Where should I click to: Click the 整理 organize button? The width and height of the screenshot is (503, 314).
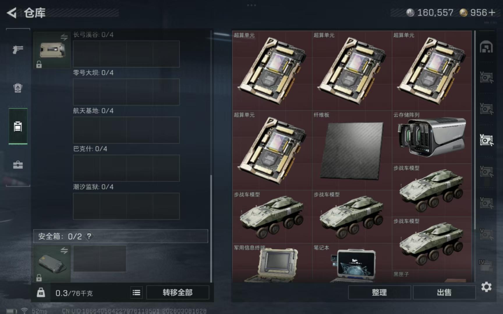[x=379, y=292]
